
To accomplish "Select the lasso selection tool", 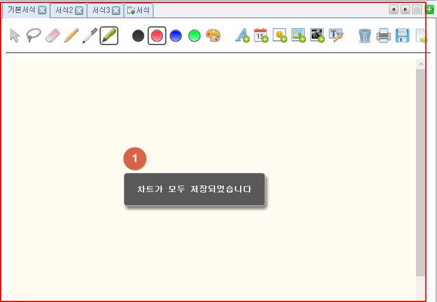I will point(33,36).
